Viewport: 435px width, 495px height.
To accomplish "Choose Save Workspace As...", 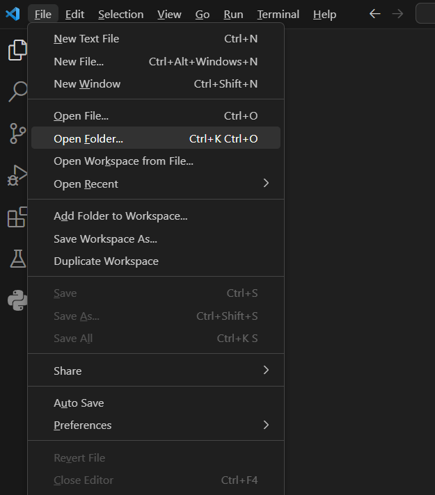I will [156, 238].
